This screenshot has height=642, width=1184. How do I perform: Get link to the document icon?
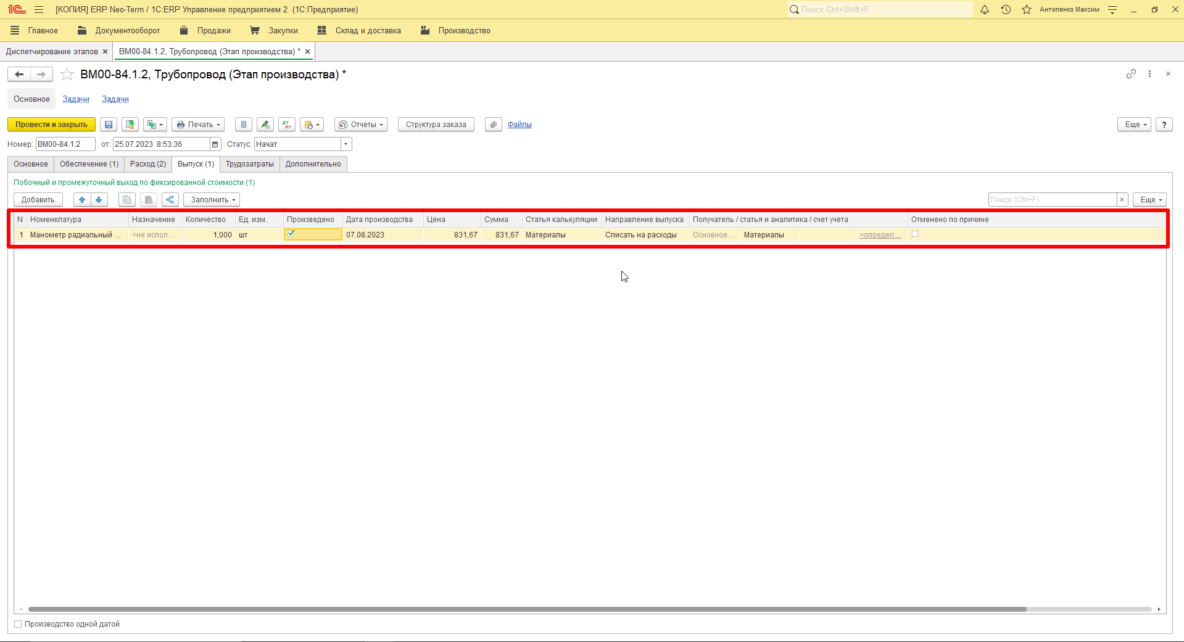(1131, 74)
